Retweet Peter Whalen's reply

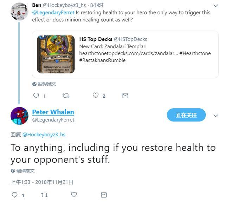point(44,195)
